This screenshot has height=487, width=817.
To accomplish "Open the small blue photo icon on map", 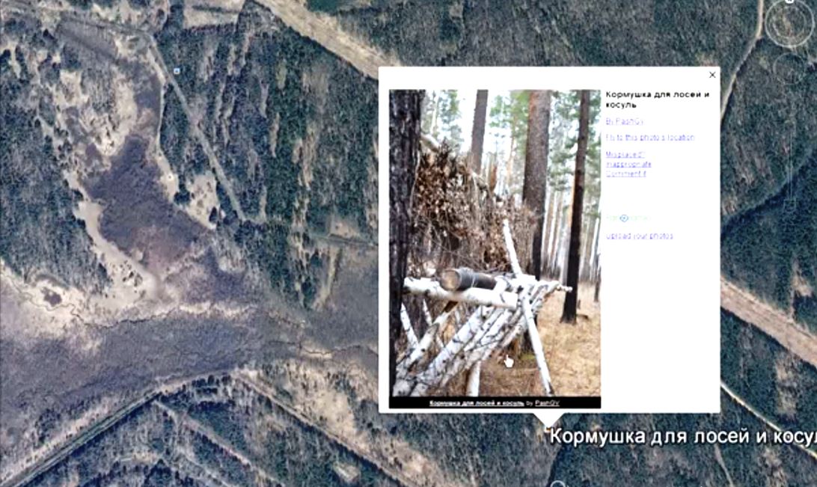I will pos(177,70).
